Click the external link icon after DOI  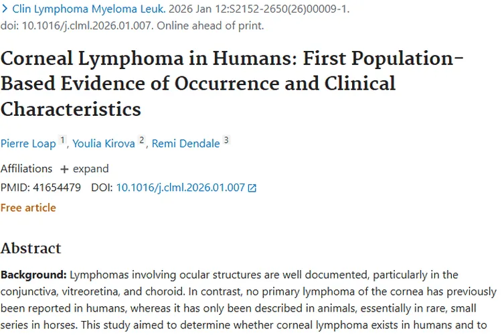pyautogui.click(x=252, y=188)
